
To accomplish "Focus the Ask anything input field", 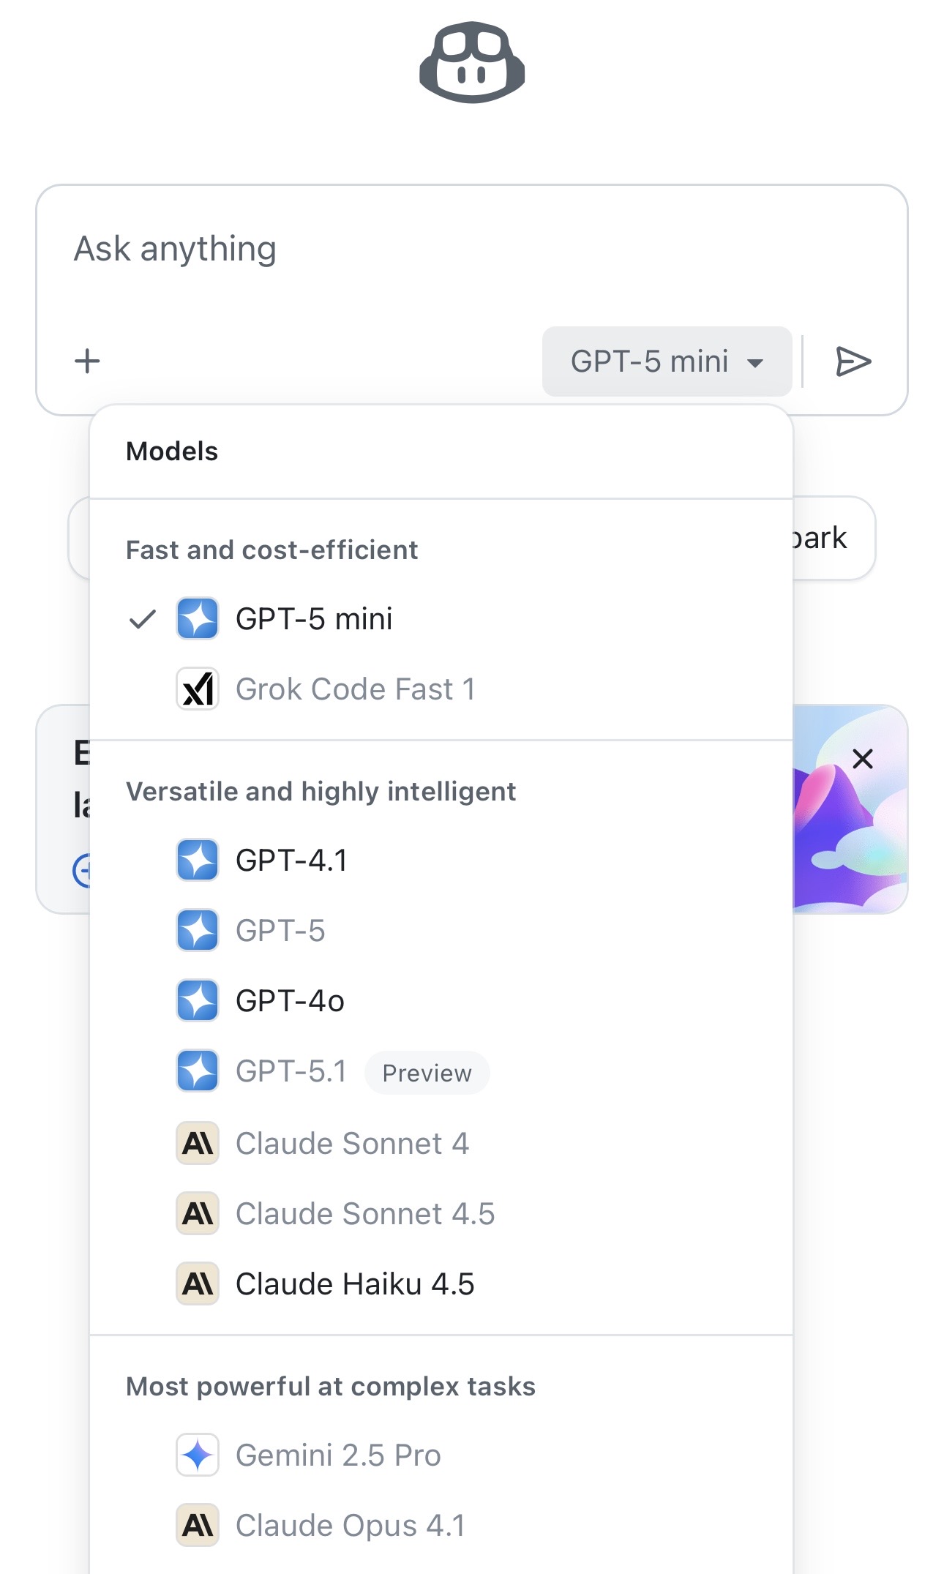I will [472, 250].
